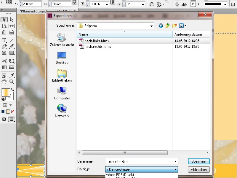Activate the Line tool
237x178 pixels.
point(12,40)
